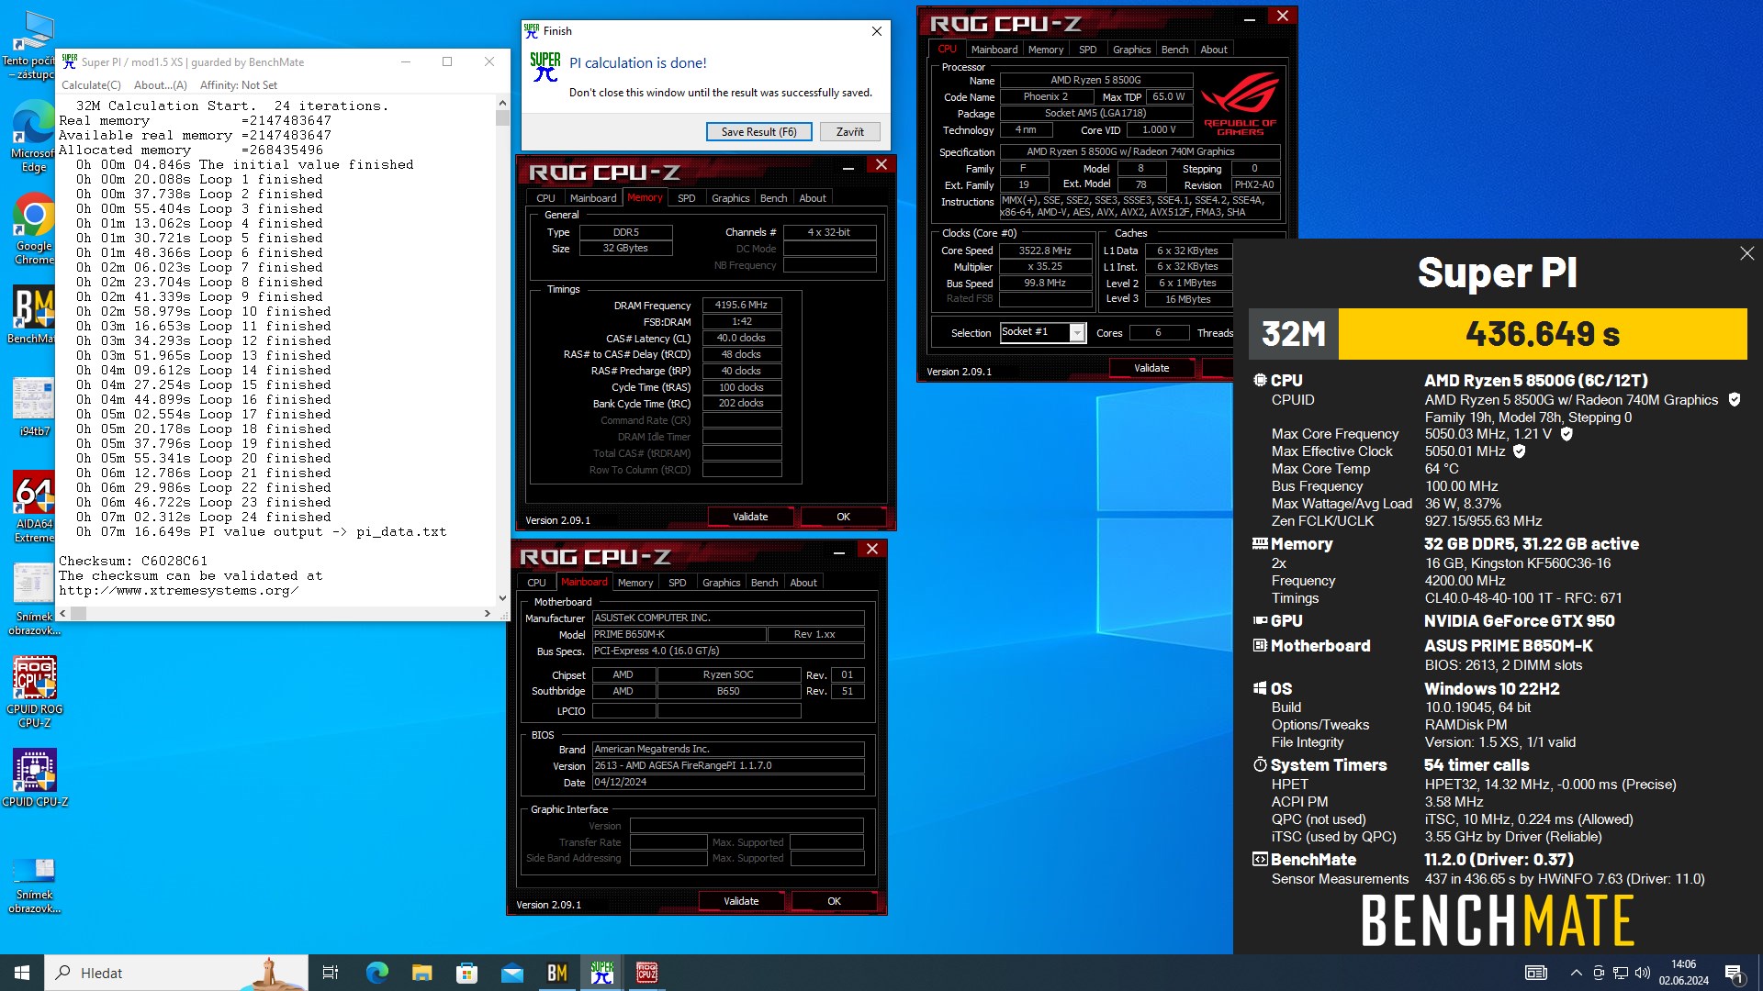The image size is (1763, 991).
Task: Open 'Tento počítač' desktop shortcut
Action: click(34, 44)
